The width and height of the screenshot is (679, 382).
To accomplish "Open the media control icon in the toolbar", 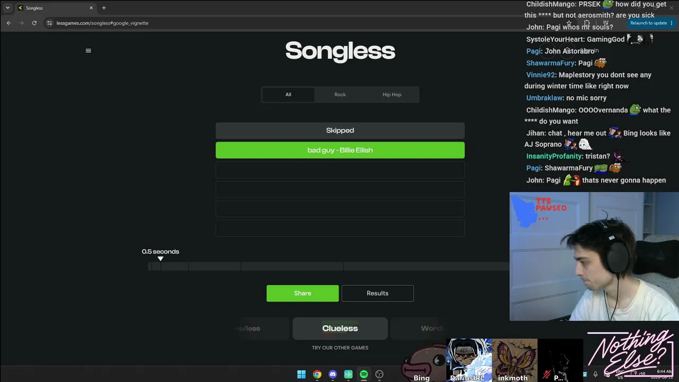I will coord(605,23).
